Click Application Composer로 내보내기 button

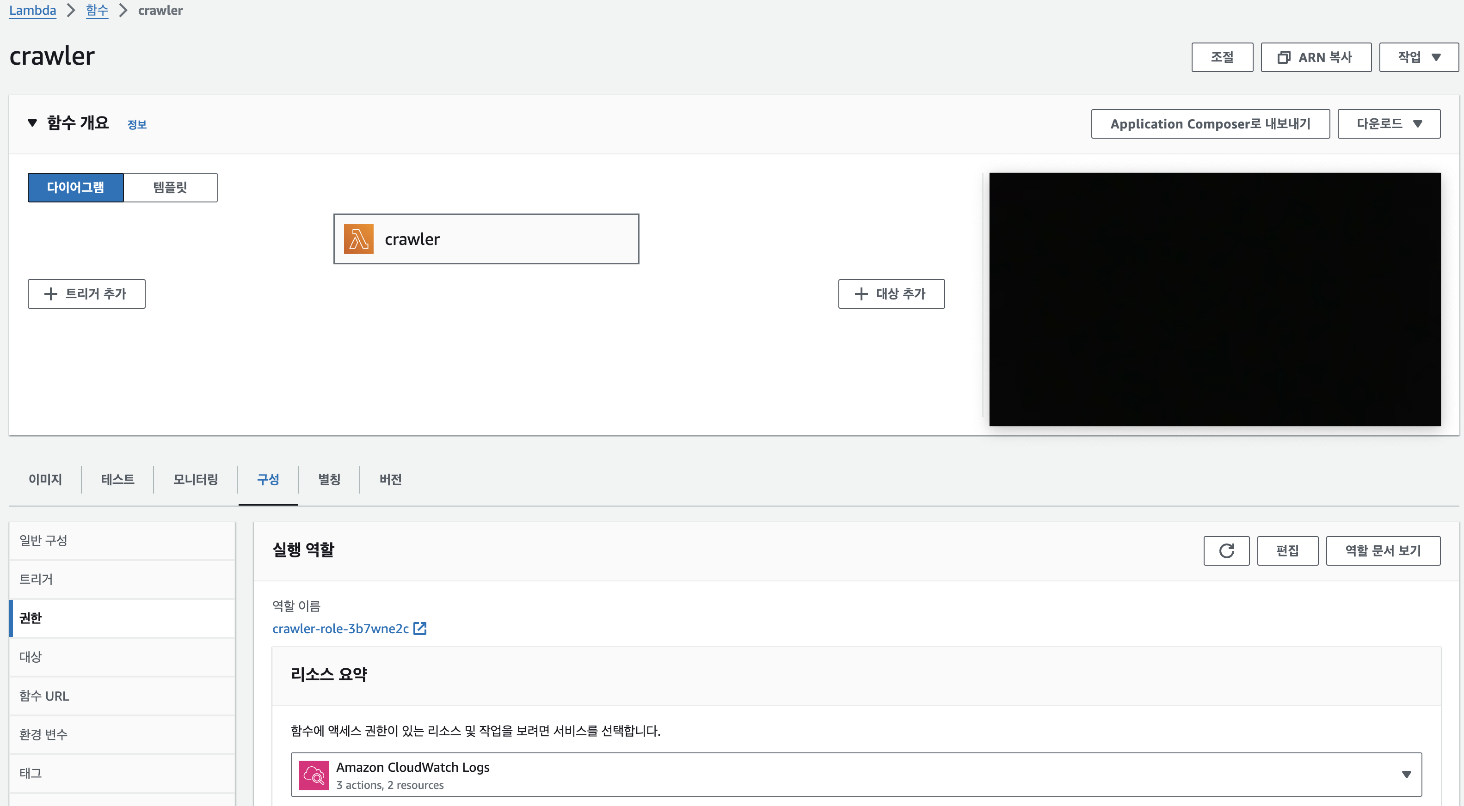[1210, 124]
